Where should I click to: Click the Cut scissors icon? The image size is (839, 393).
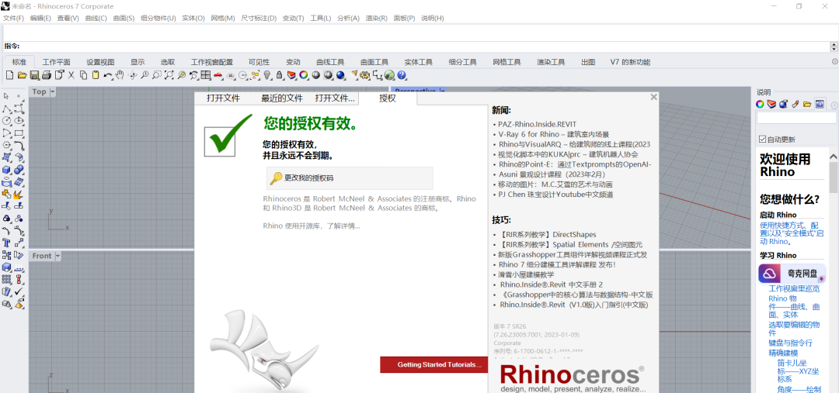click(71, 75)
